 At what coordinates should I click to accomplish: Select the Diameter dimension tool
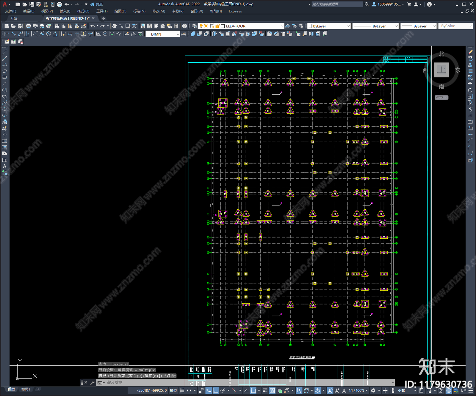[x=48, y=34]
